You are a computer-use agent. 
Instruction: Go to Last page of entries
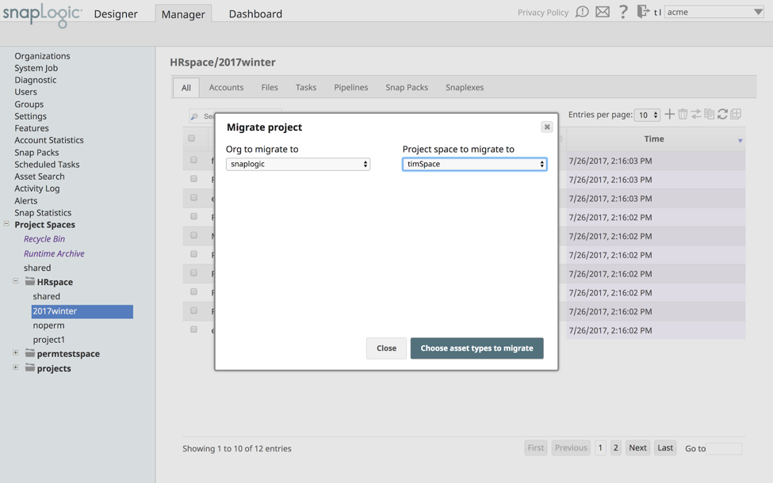[665, 447]
